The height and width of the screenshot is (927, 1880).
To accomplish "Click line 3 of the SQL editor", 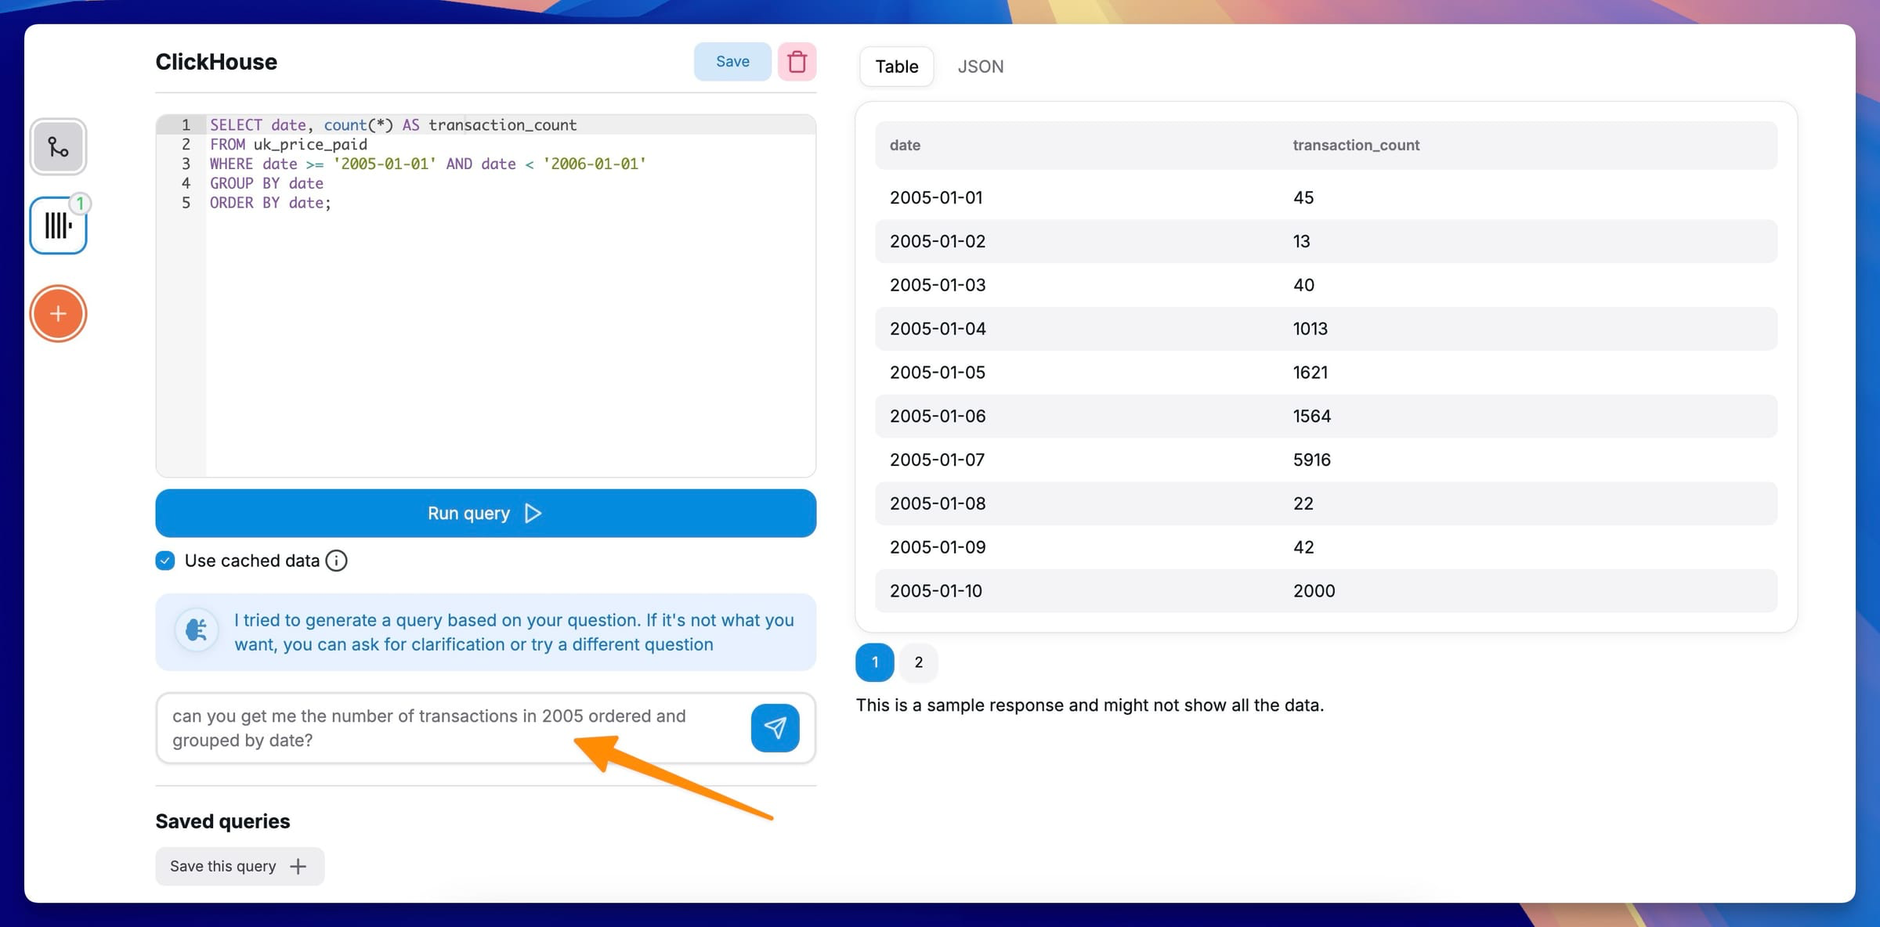I will pos(427,164).
